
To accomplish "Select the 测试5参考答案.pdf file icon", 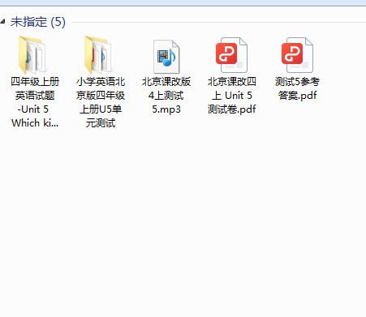I will coord(297,55).
